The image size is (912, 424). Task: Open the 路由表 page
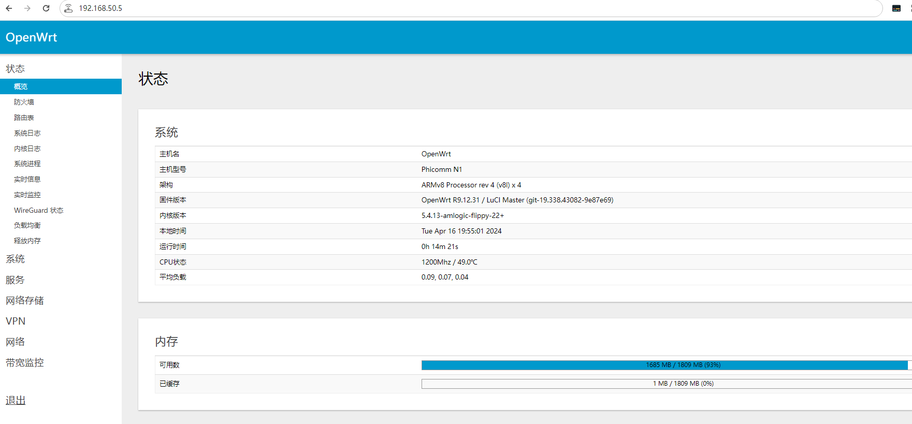24,118
